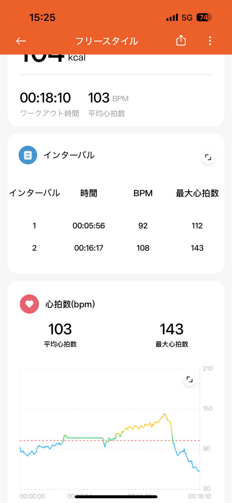The height and width of the screenshot is (503, 232).
Task: Expand the interval table to fullscreen
Action: (x=208, y=158)
